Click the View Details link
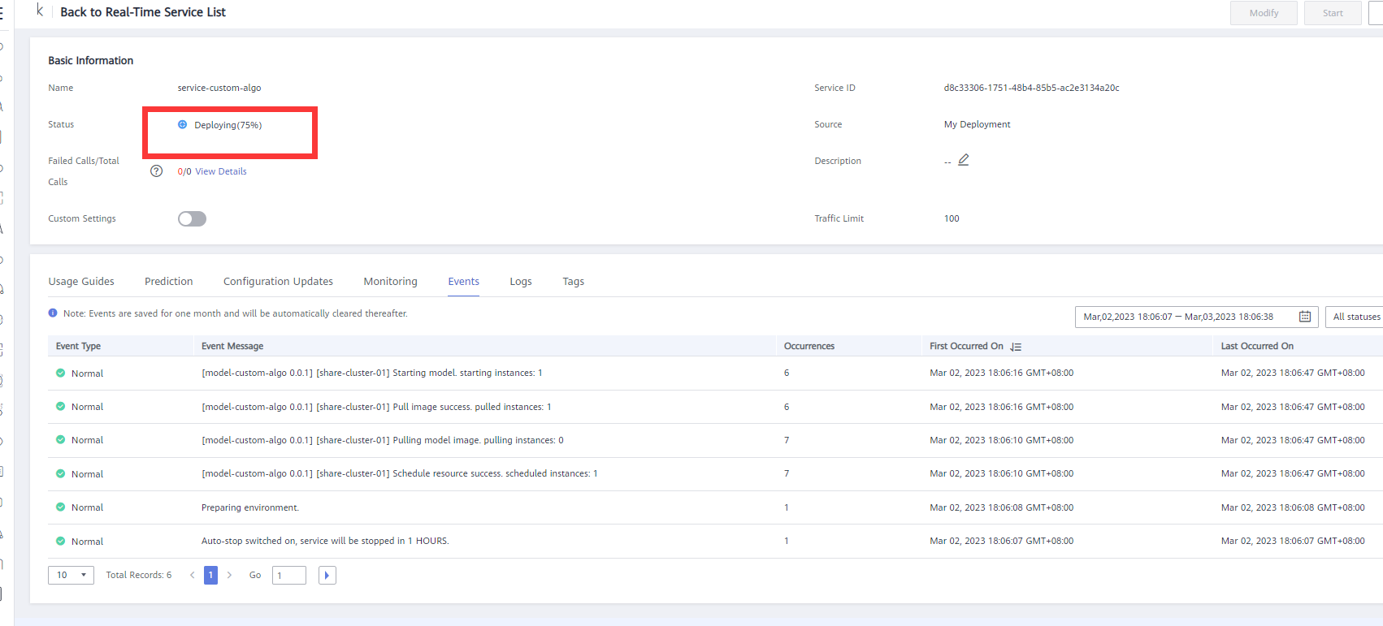 click(x=220, y=171)
